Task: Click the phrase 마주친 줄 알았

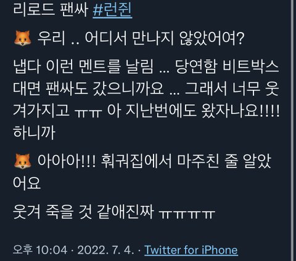Action: pos(224,161)
